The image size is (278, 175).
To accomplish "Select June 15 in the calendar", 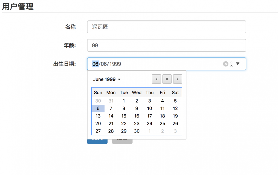I will tap(124, 116).
